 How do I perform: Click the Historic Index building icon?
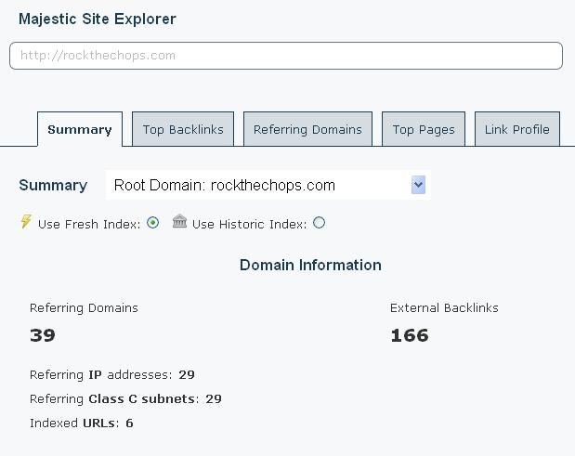179,222
